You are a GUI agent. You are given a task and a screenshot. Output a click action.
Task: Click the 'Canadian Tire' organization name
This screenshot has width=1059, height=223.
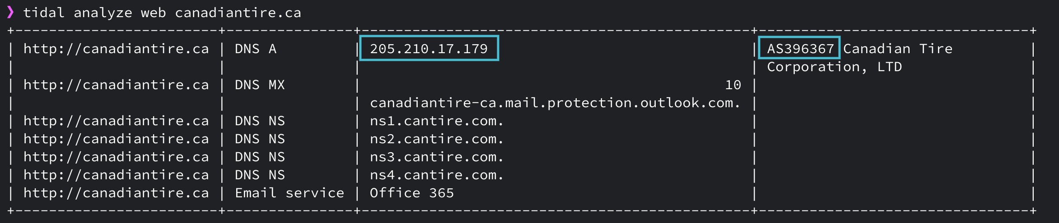pyautogui.click(x=897, y=49)
